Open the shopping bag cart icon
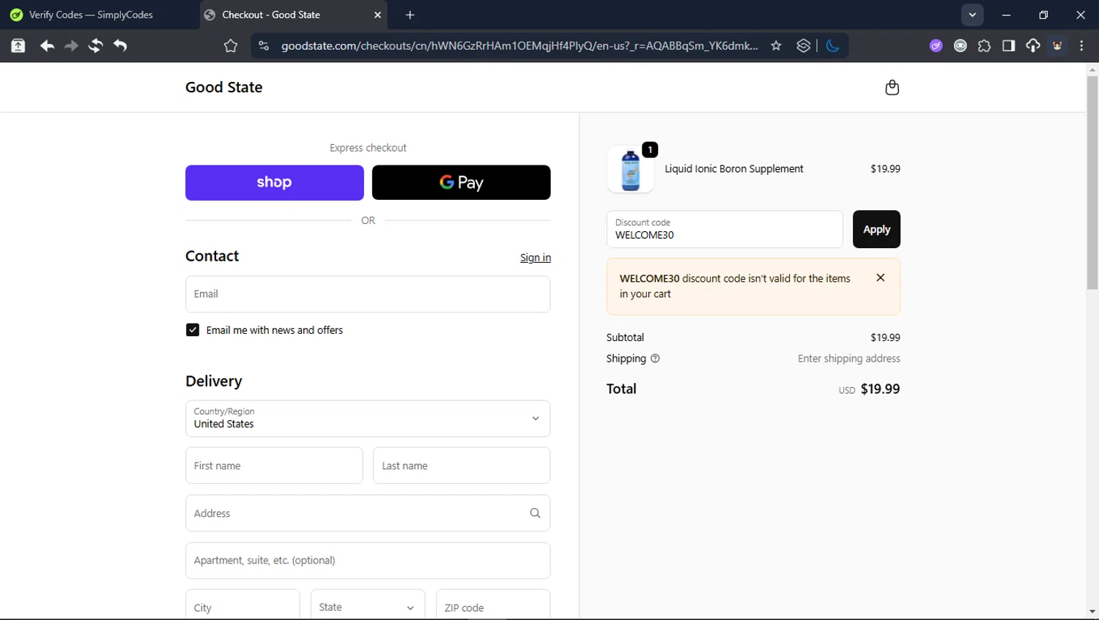The width and height of the screenshot is (1099, 620). tap(892, 87)
